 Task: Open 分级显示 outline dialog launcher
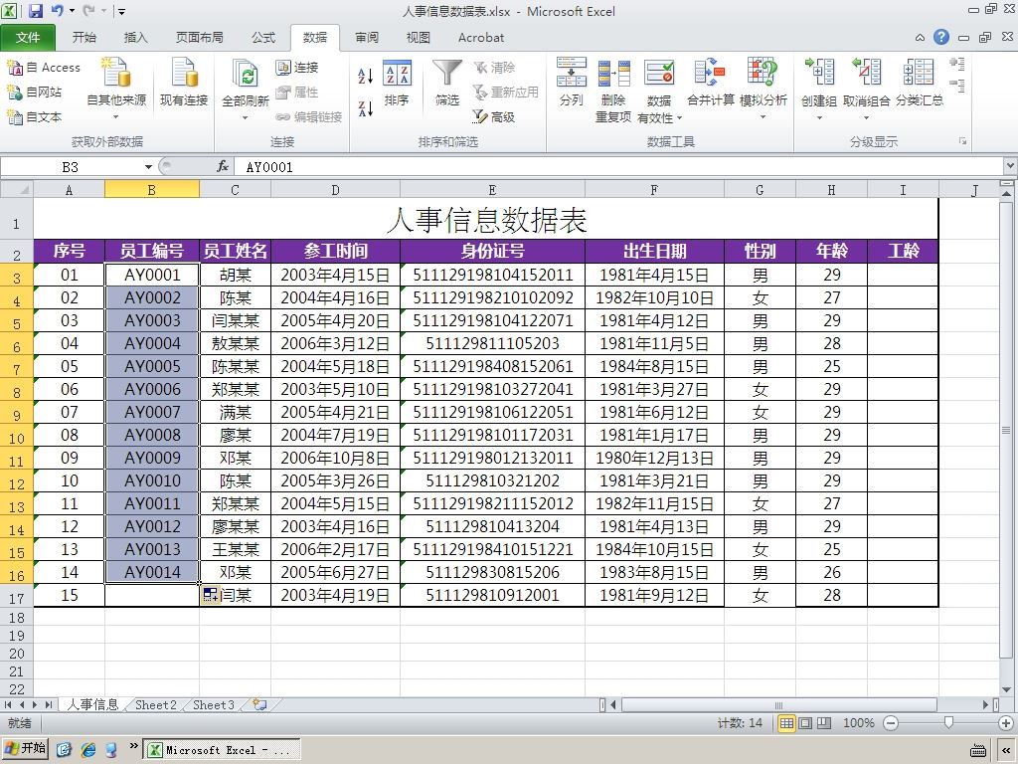[962, 141]
